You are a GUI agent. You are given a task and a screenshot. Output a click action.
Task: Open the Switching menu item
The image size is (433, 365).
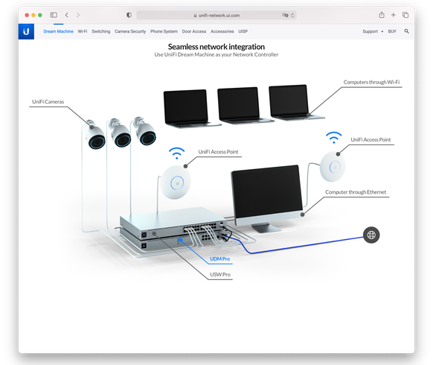(100, 31)
